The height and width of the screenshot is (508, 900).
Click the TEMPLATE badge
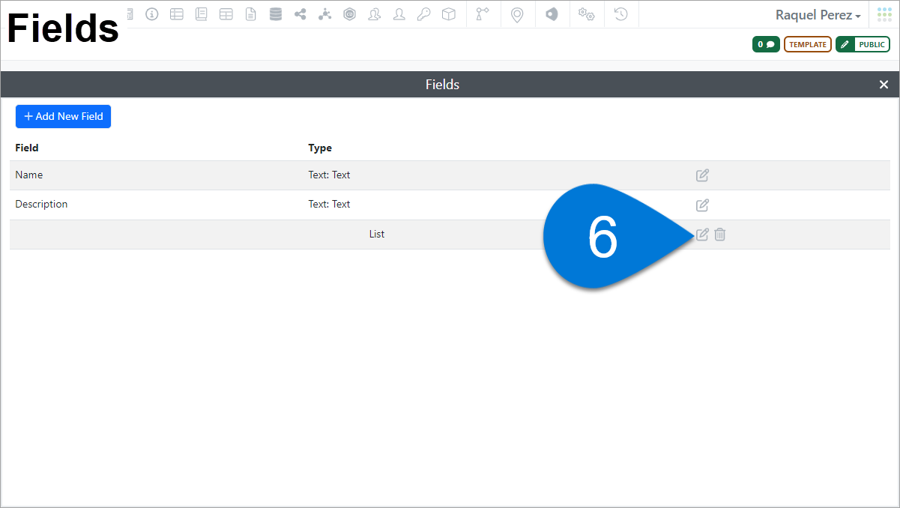tap(808, 44)
